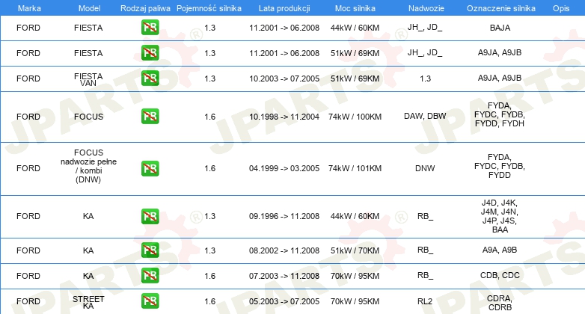Click the fuel icon in the FOCUS 100KM row
This screenshot has height=314, width=585.
150,117
